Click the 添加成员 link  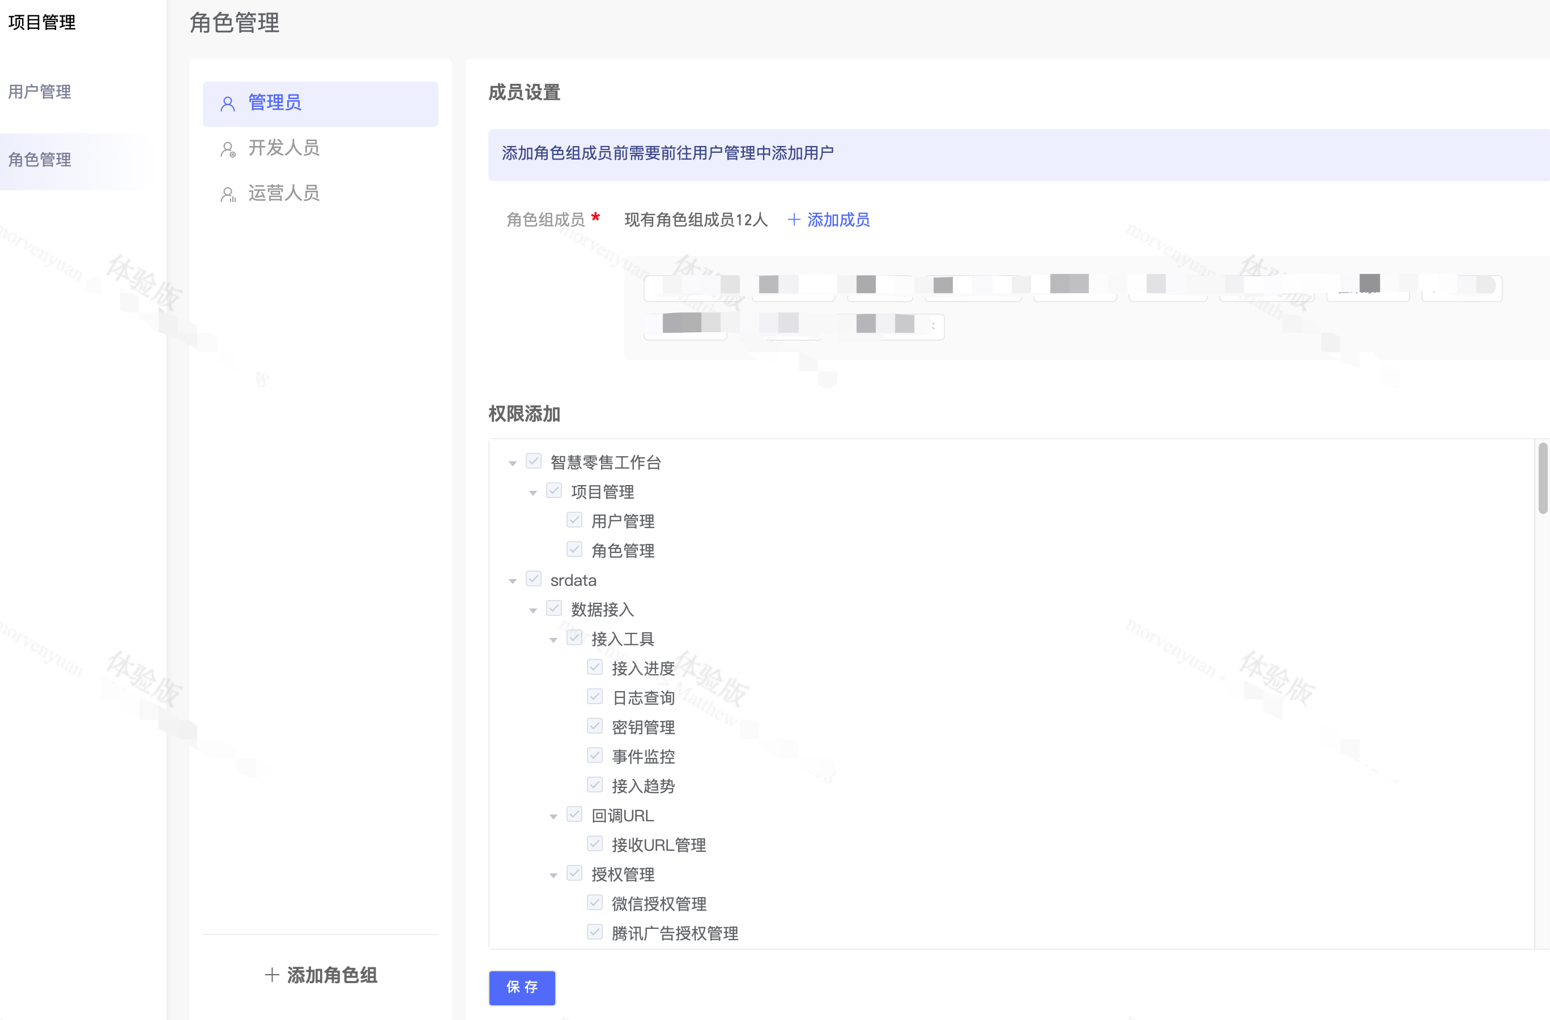[x=829, y=220]
